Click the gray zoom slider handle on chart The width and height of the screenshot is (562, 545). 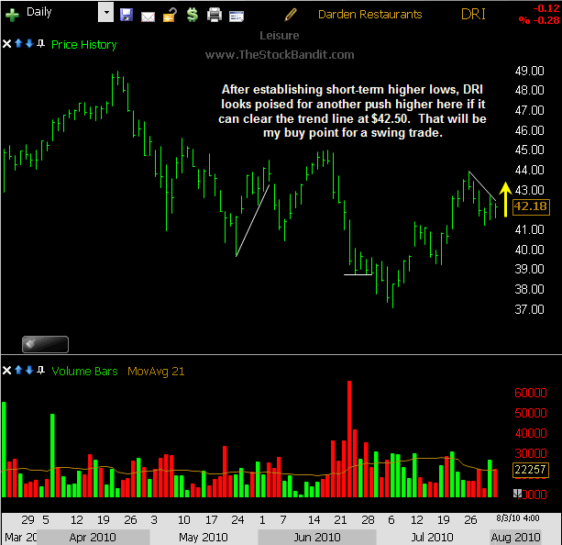tap(45, 344)
